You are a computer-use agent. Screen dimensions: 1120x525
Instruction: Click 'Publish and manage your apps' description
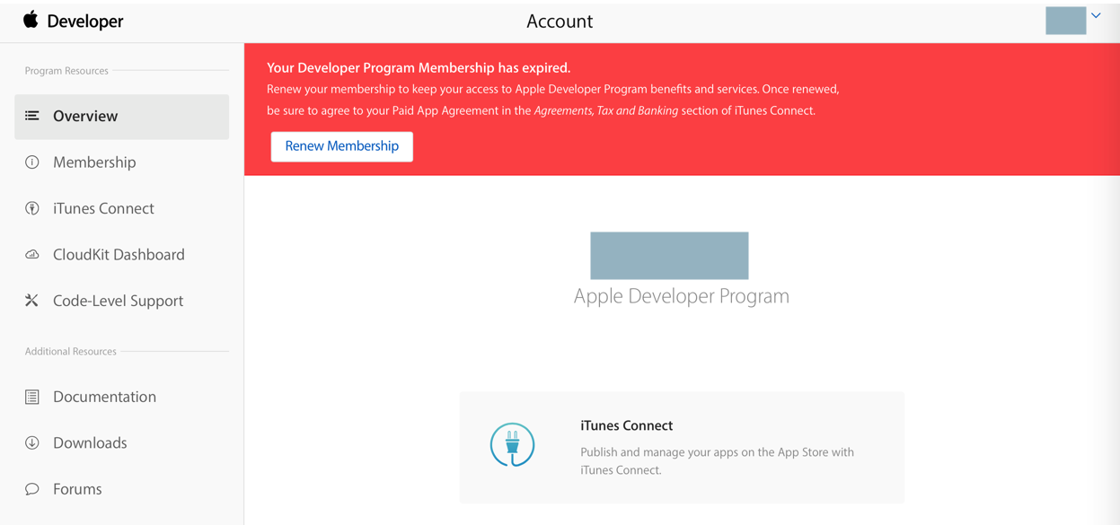[x=717, y=460]
